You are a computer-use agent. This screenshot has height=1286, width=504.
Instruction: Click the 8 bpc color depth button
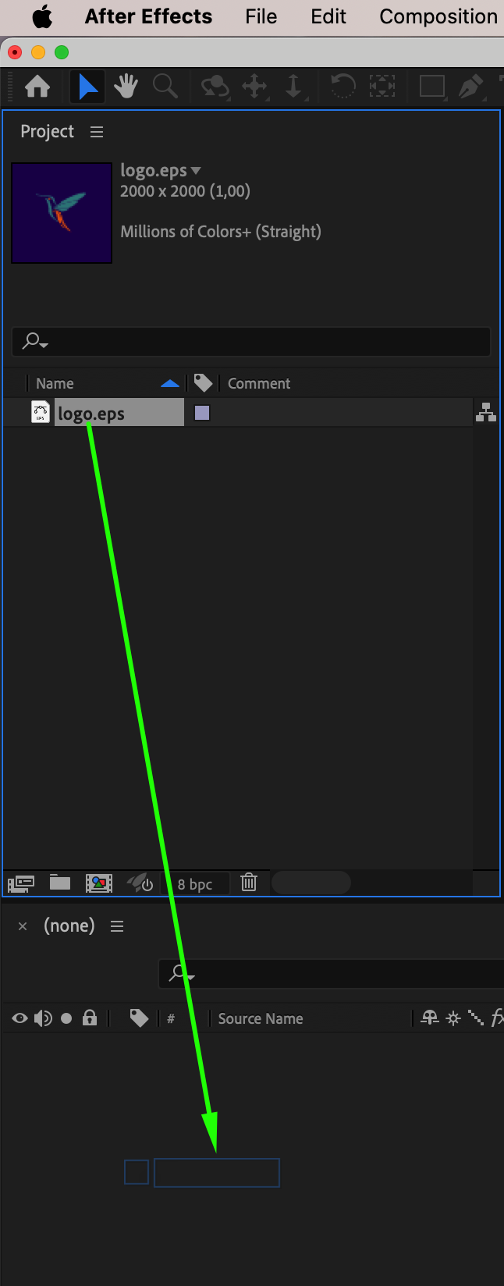tap(195, 883)
